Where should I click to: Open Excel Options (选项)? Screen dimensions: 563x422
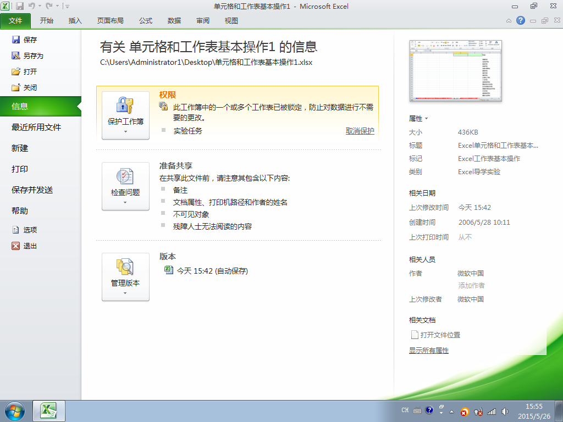pyautogui.click(x=24, y=230)
